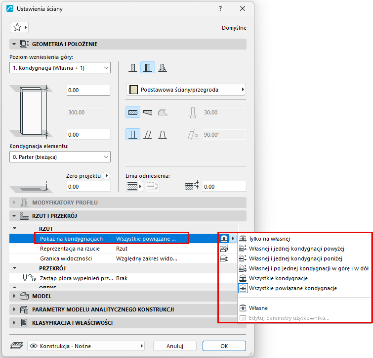
Task: Open Kondygnacja elementu dropdown
Action: coord(60,157)
